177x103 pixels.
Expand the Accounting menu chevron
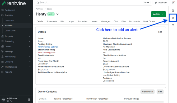[30, 57]
